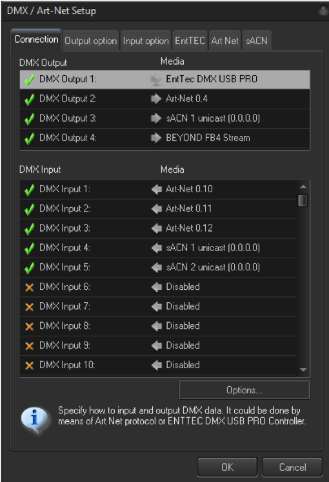Viewport: 329px width, 482px height.
Task: Click the Options... button
Action: point(244,389)
